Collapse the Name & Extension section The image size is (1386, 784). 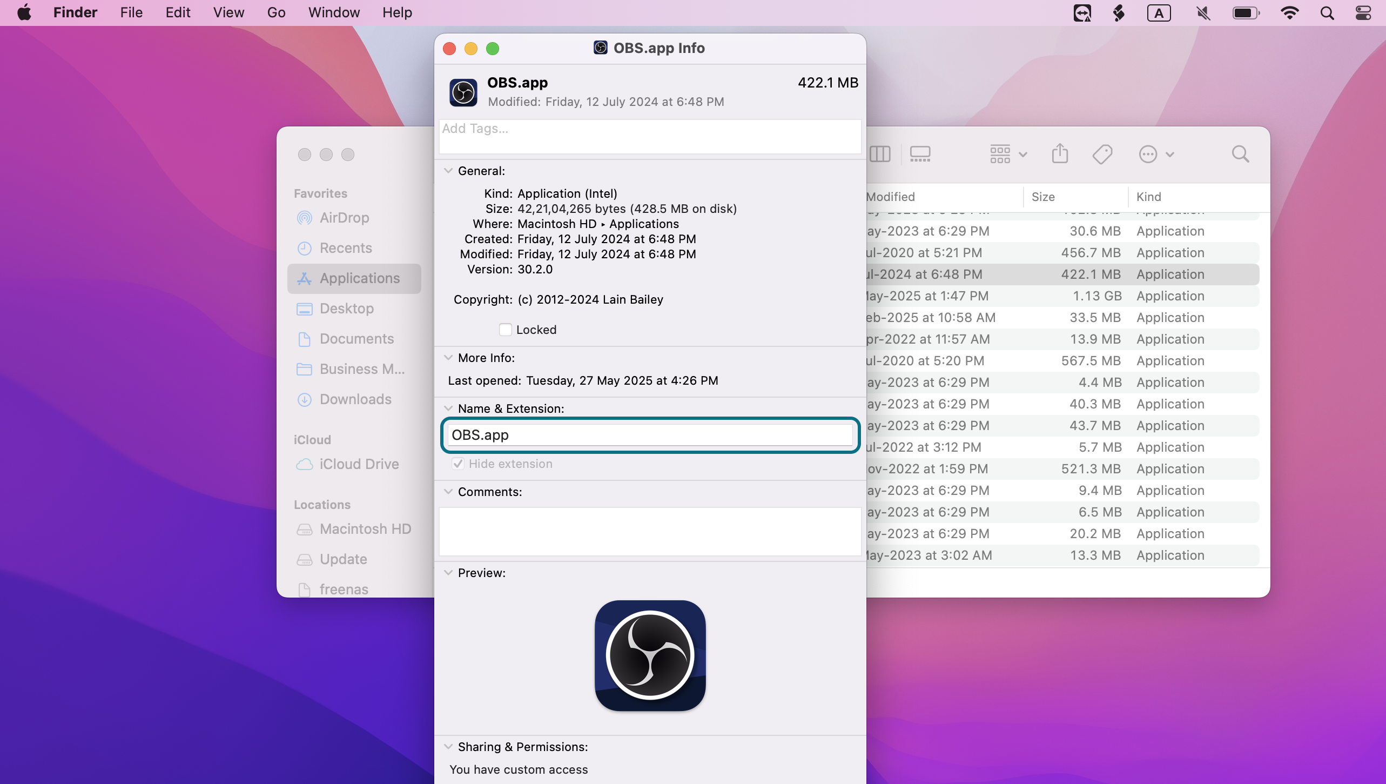pos(448,408)
